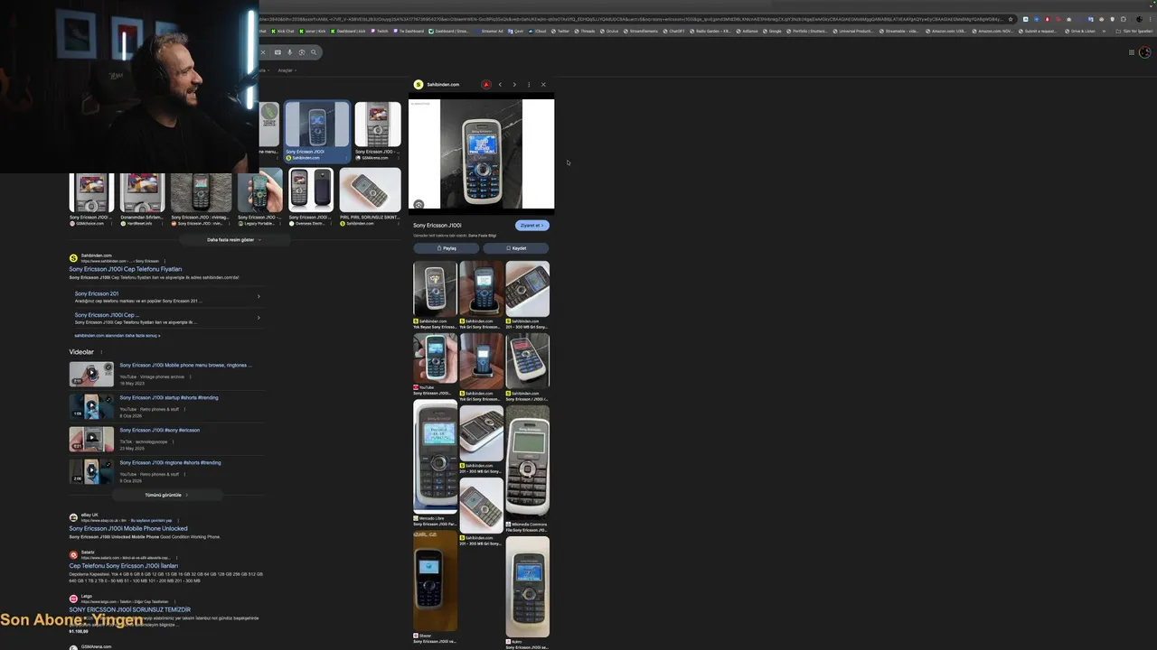The image size is (1157, 650).
Task: Open the Drive & Listen bookmark
Action: coord(1080,31)
